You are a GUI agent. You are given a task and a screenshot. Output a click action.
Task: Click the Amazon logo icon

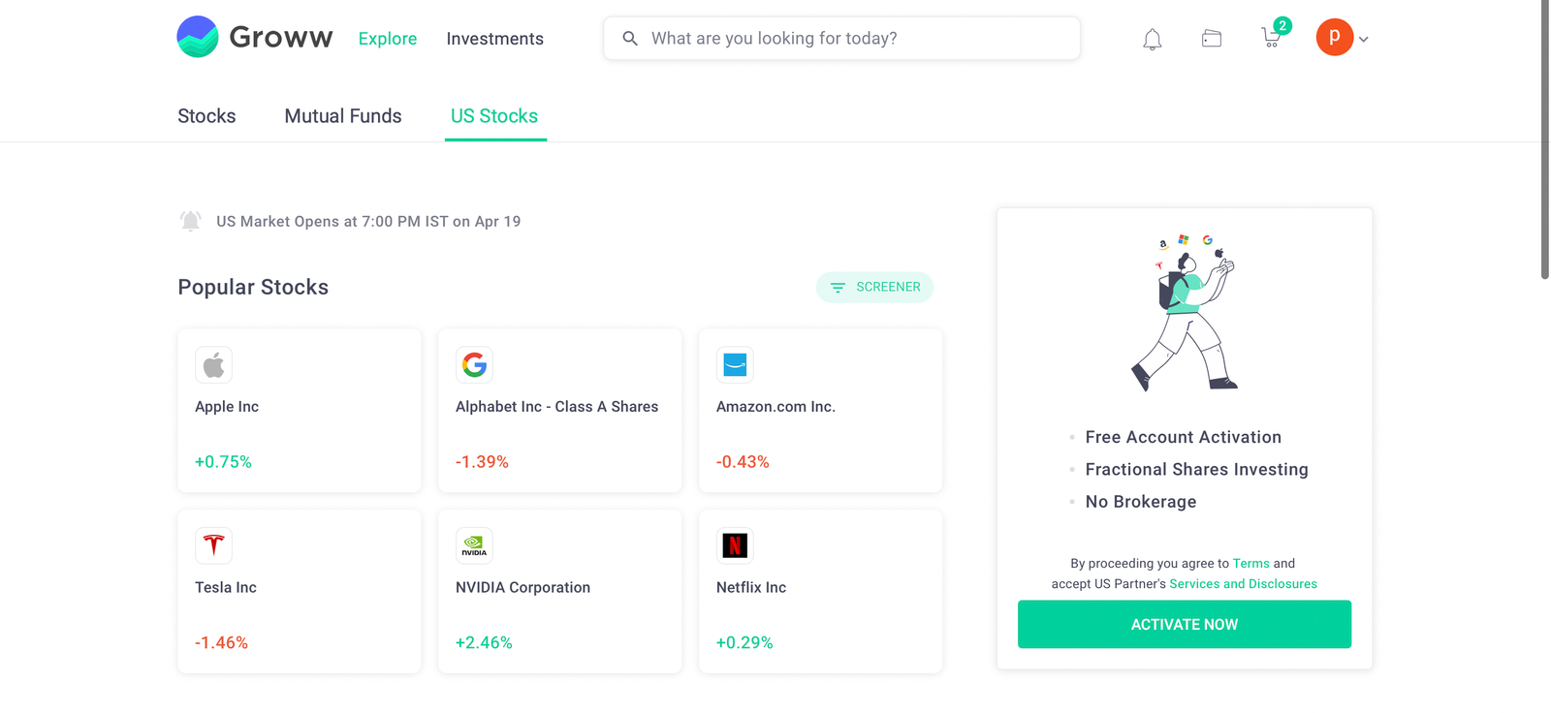(735, 365)
